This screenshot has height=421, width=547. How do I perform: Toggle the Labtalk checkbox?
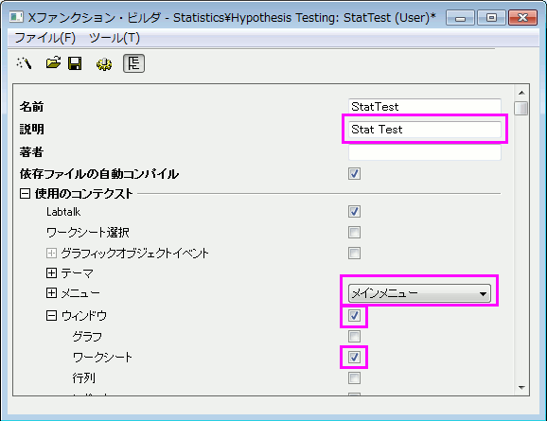point(354,211)
